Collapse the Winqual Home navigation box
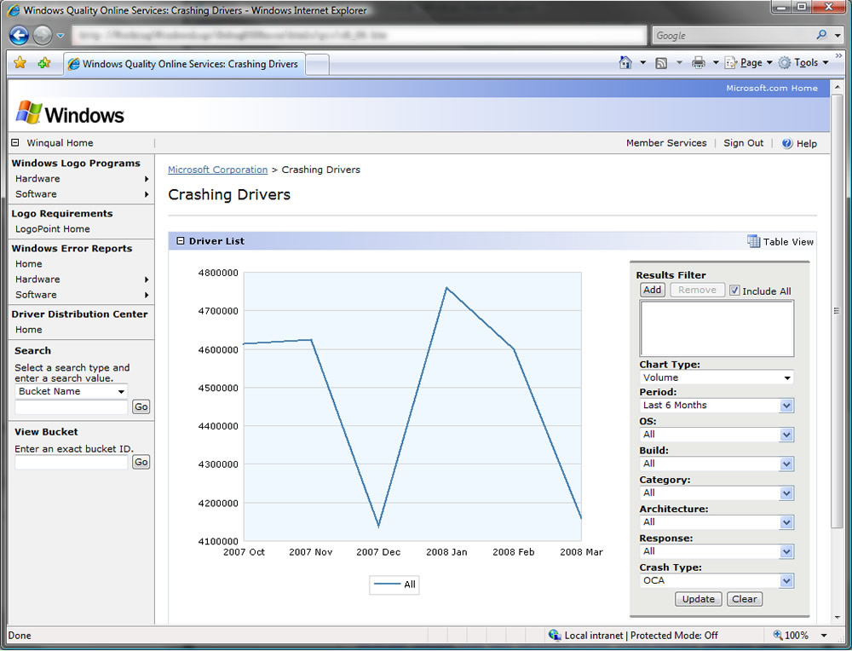Image resolution: width=852 pixels, height=651 pixels. pos(15,143)
